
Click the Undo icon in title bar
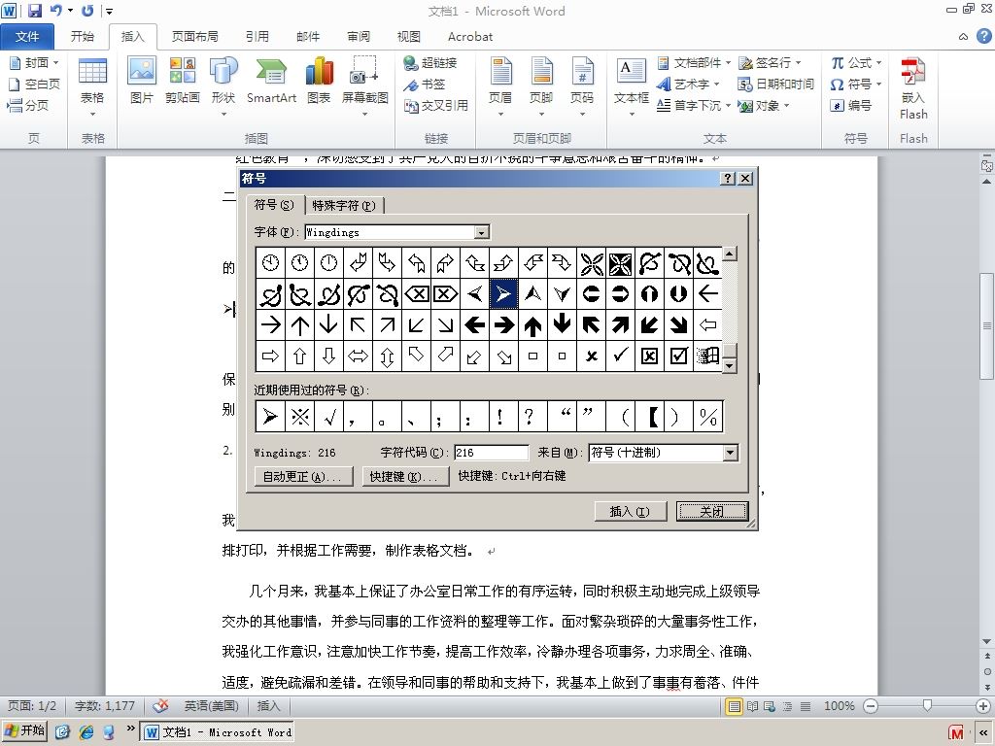tap(56, 11)
